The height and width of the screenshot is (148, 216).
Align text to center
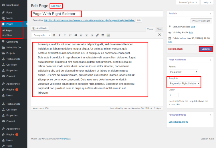(x=86, y=35)
